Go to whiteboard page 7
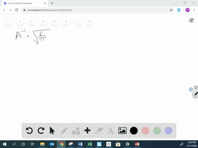The width and height of the screenshot is (198, 148). tap(78, 21)
